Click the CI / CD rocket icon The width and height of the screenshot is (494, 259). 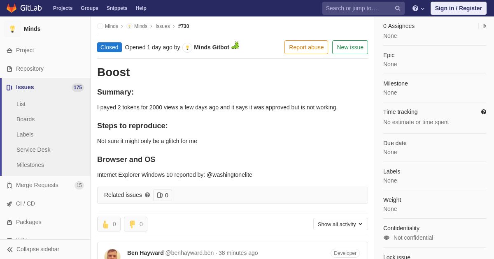[x=9, y=204]
